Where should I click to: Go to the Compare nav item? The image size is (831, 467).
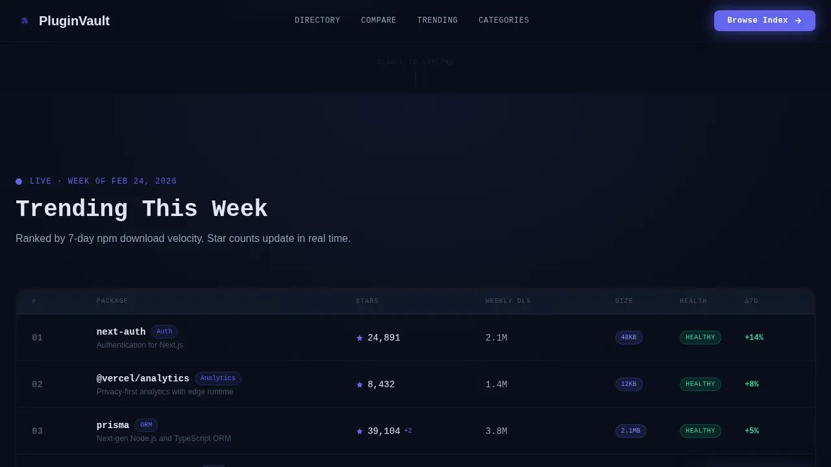click(378, 20)
